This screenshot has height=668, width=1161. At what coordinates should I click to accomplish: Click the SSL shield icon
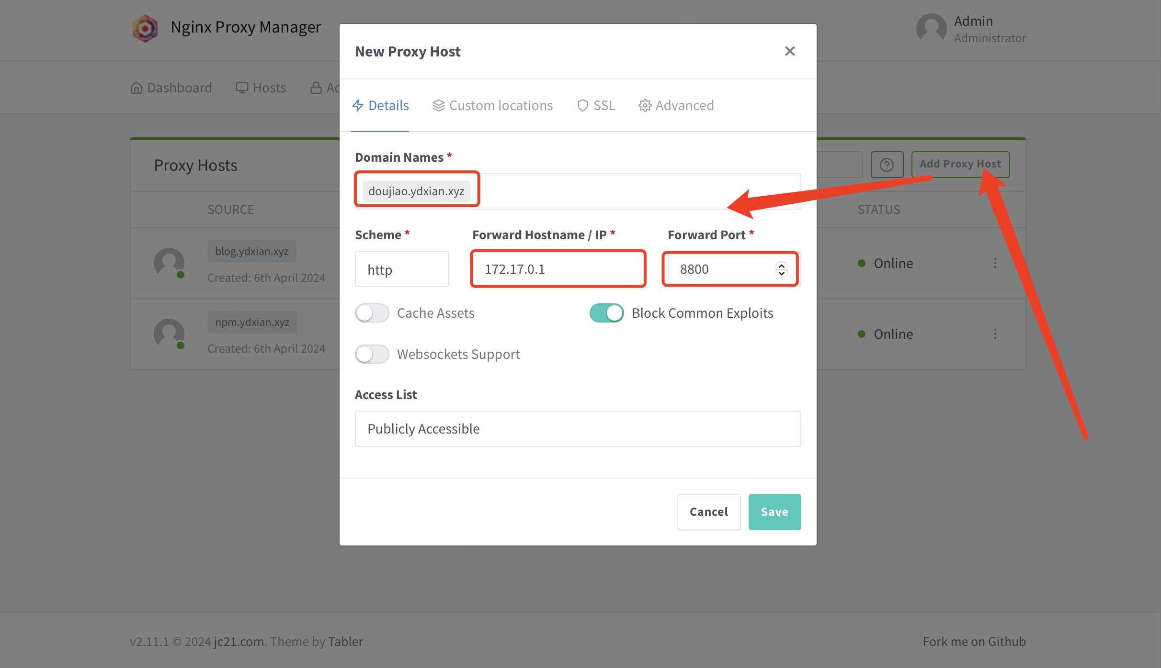(x=582, y=105)
